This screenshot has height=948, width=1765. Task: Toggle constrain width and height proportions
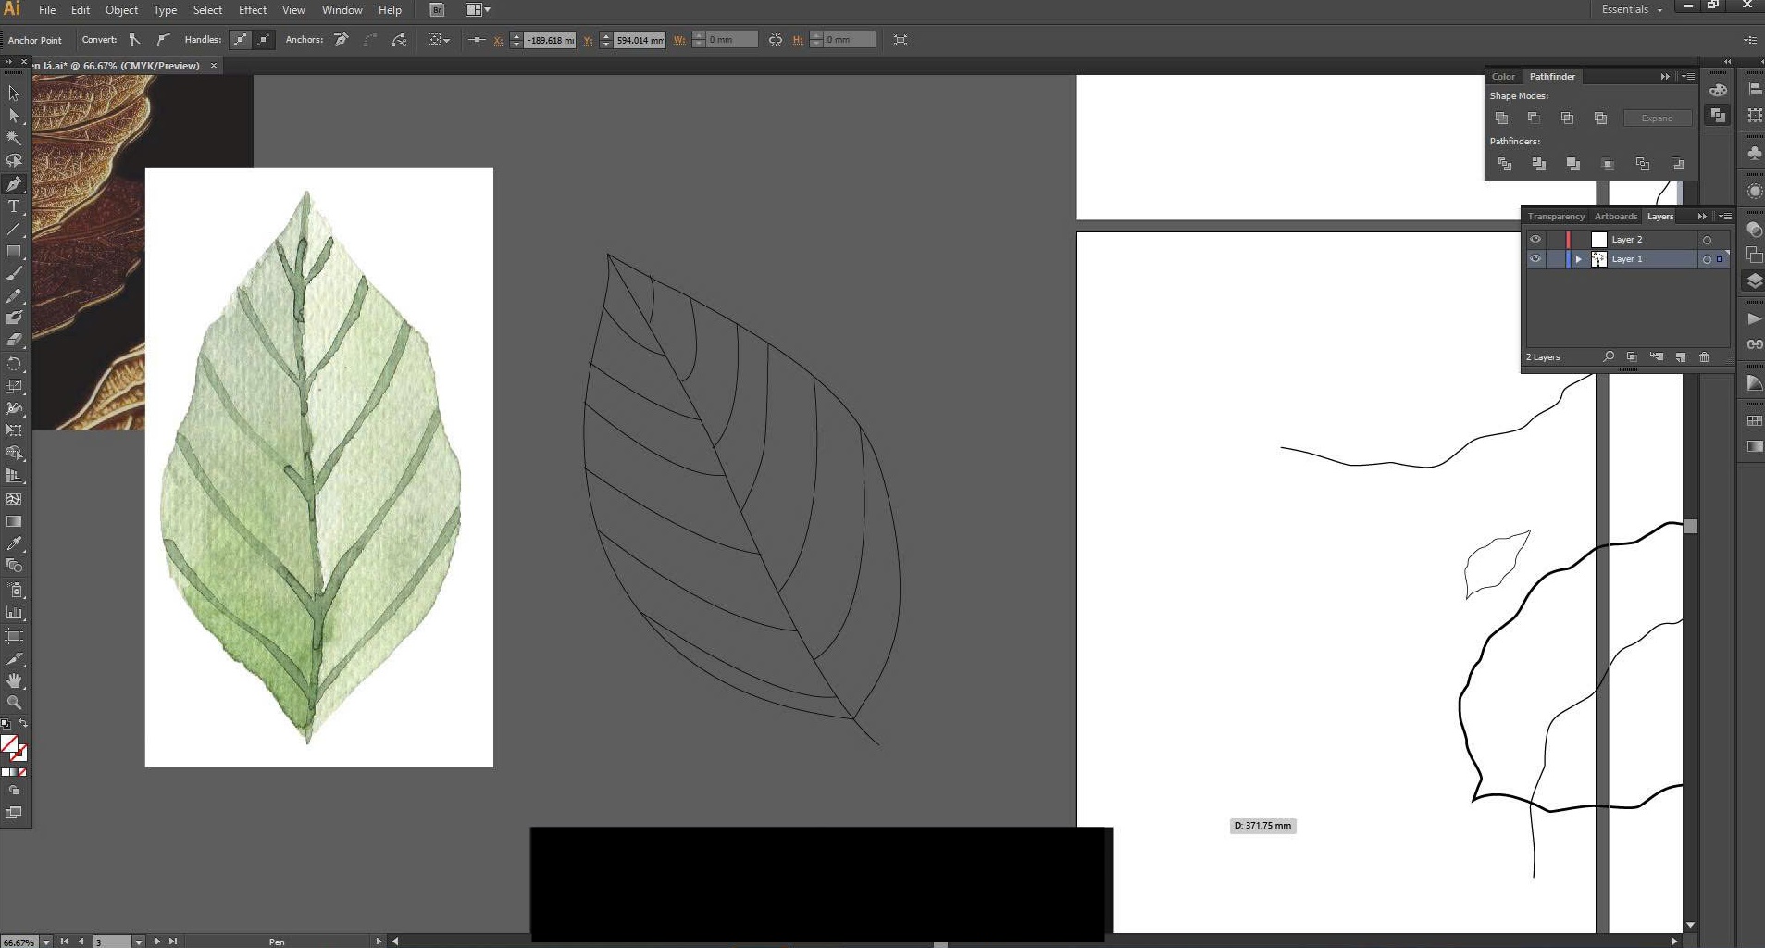[x=776, y=40]
